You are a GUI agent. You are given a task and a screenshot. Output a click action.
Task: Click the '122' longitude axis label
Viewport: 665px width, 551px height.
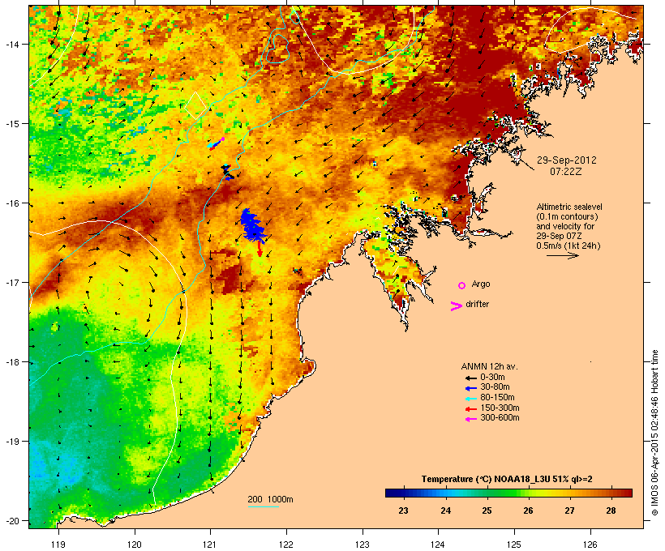(286, 545)
